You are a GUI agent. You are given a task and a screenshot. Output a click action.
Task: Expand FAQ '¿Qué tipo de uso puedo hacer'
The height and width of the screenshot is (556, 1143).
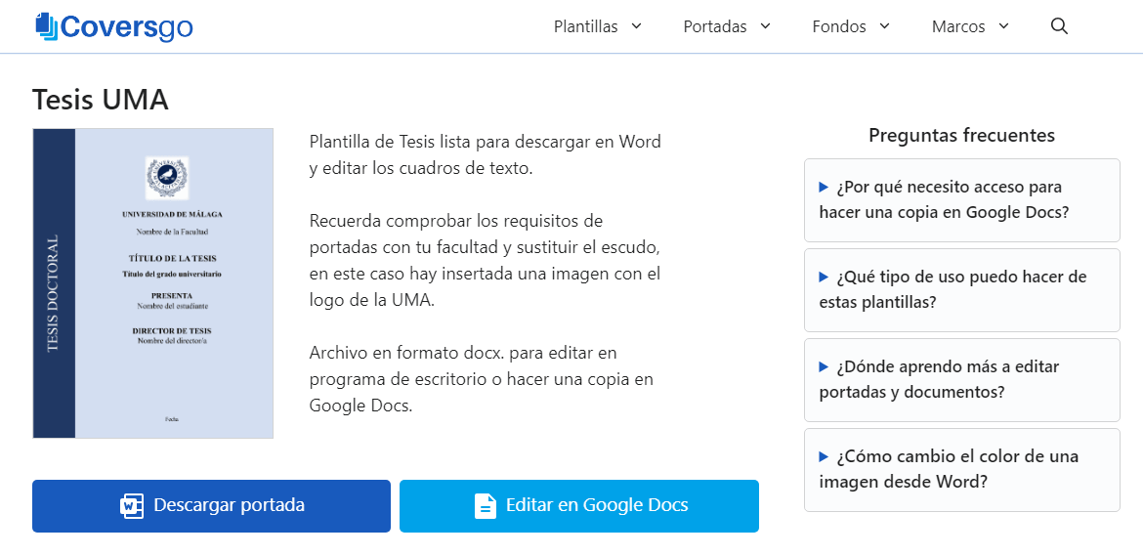point(961,290)
